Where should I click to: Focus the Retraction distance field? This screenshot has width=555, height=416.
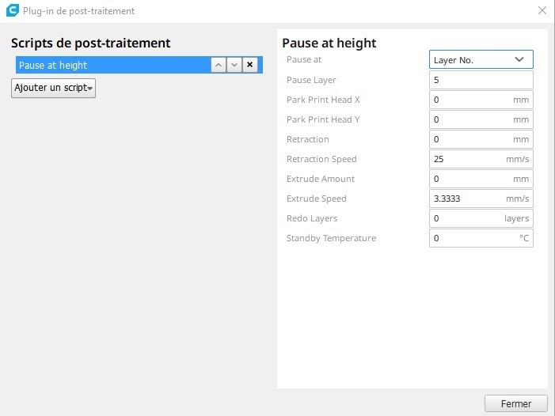tap(471, 139)
